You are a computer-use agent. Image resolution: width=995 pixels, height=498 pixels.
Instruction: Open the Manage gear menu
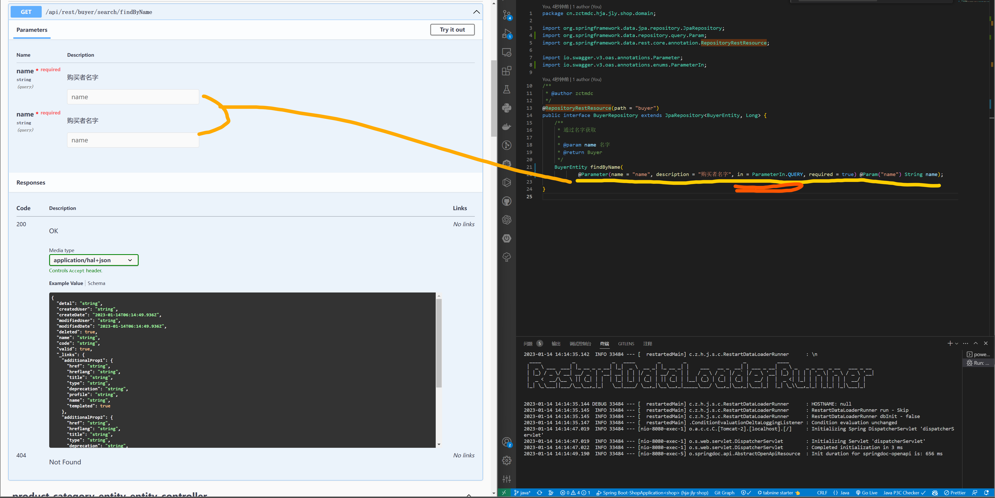pyautogui.click(x=506, y=460)
